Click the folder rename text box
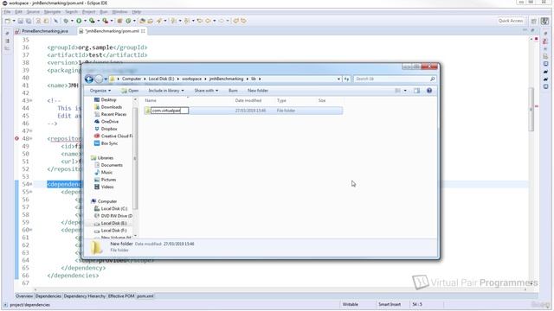Viewport: 554px width, 311px height. pyautogui.click(x=170, y=111)
